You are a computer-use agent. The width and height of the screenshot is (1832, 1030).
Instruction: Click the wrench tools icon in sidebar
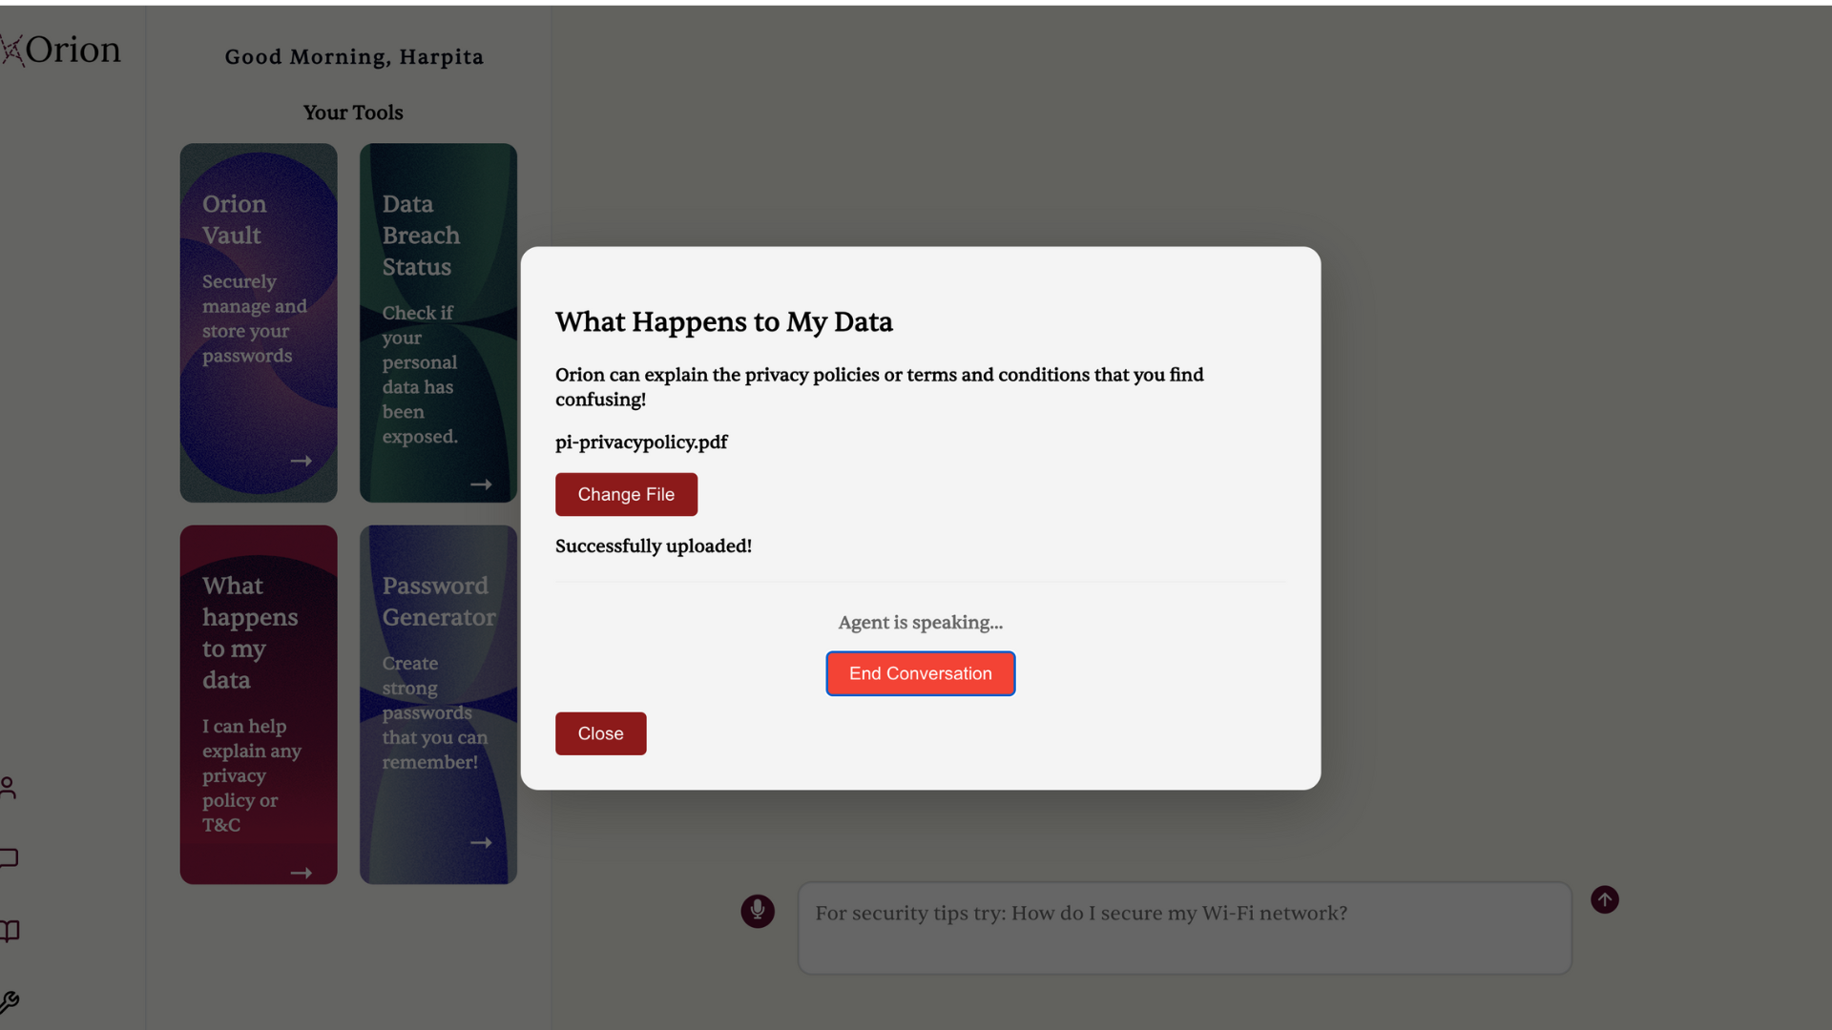point(9,1001)
